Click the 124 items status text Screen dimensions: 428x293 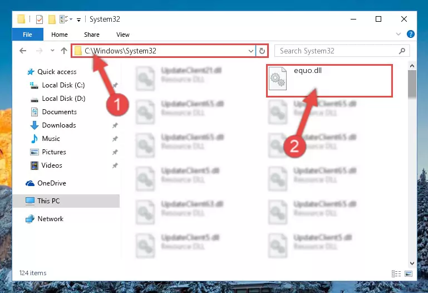coord(33,273)
